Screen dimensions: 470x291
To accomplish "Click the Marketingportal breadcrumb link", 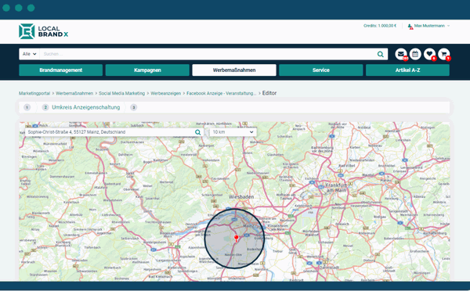I will pyautogui.click(x=34, y=93).
